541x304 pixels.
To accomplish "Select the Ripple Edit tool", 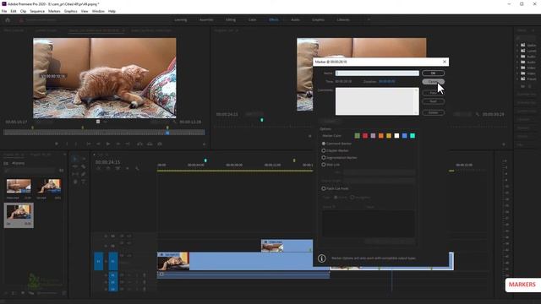I will (75, 166).
